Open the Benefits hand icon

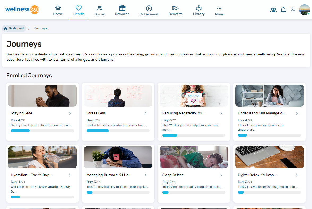(176, 8)
